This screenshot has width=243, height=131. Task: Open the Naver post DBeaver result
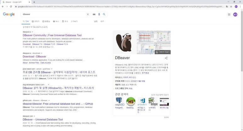pyautogui.click(x=59, y=72)
